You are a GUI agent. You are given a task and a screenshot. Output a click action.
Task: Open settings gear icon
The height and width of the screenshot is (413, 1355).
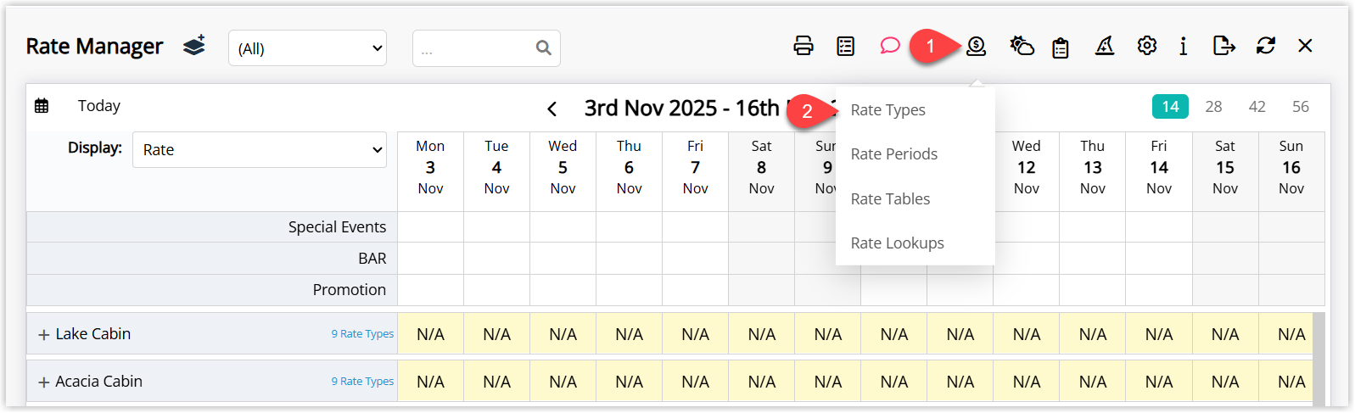[x=1147, y=46]
